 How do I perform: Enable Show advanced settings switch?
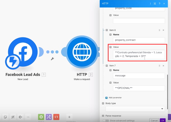pyautogui.click(x=106, y=121)
